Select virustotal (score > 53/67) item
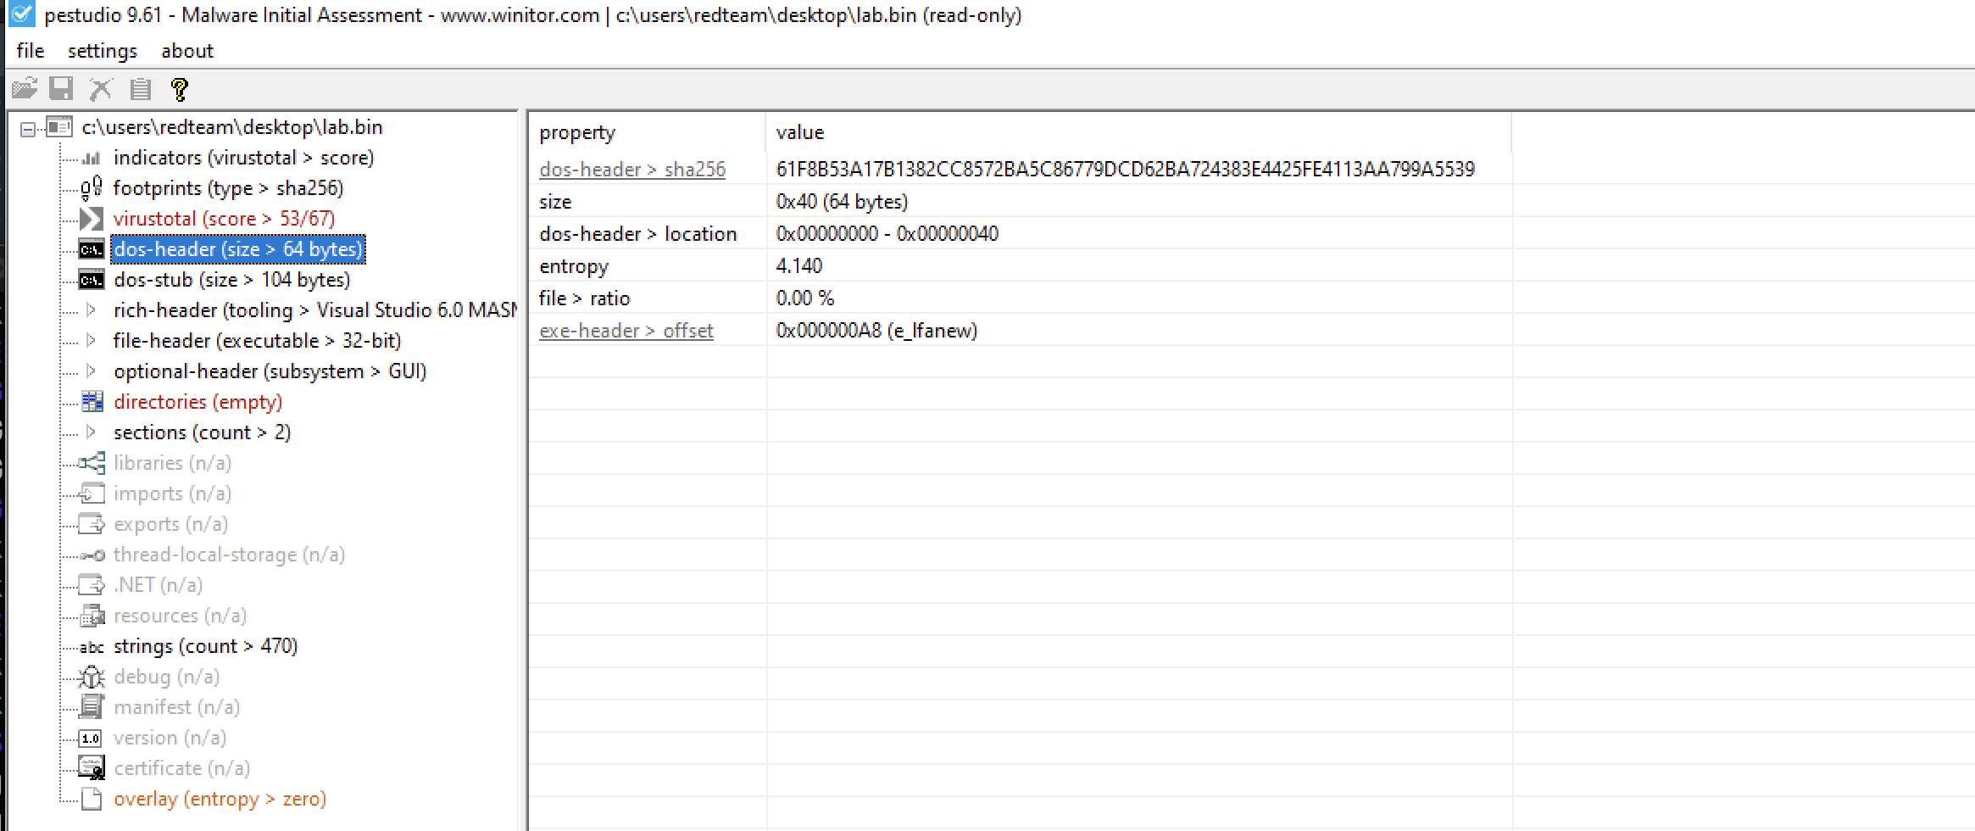 click(224, 219)
